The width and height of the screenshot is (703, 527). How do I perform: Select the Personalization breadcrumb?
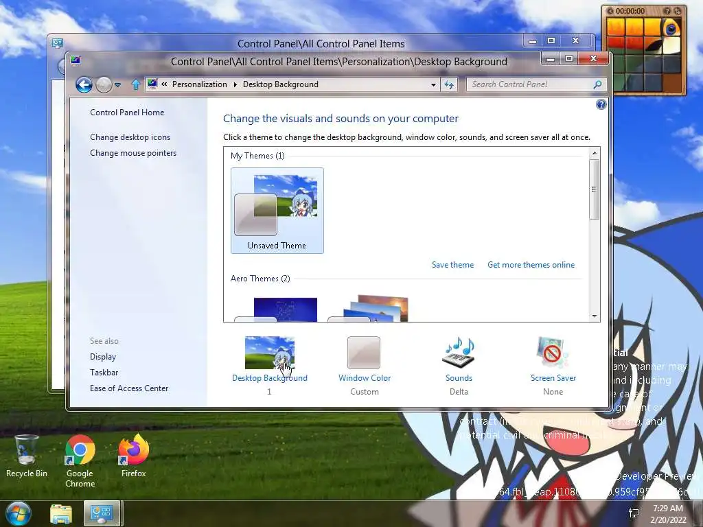click(200, 84)
